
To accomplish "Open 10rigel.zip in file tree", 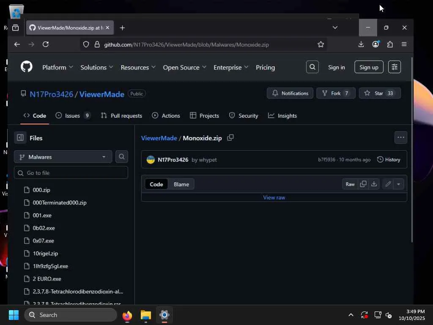I will [x=45, y=253].
